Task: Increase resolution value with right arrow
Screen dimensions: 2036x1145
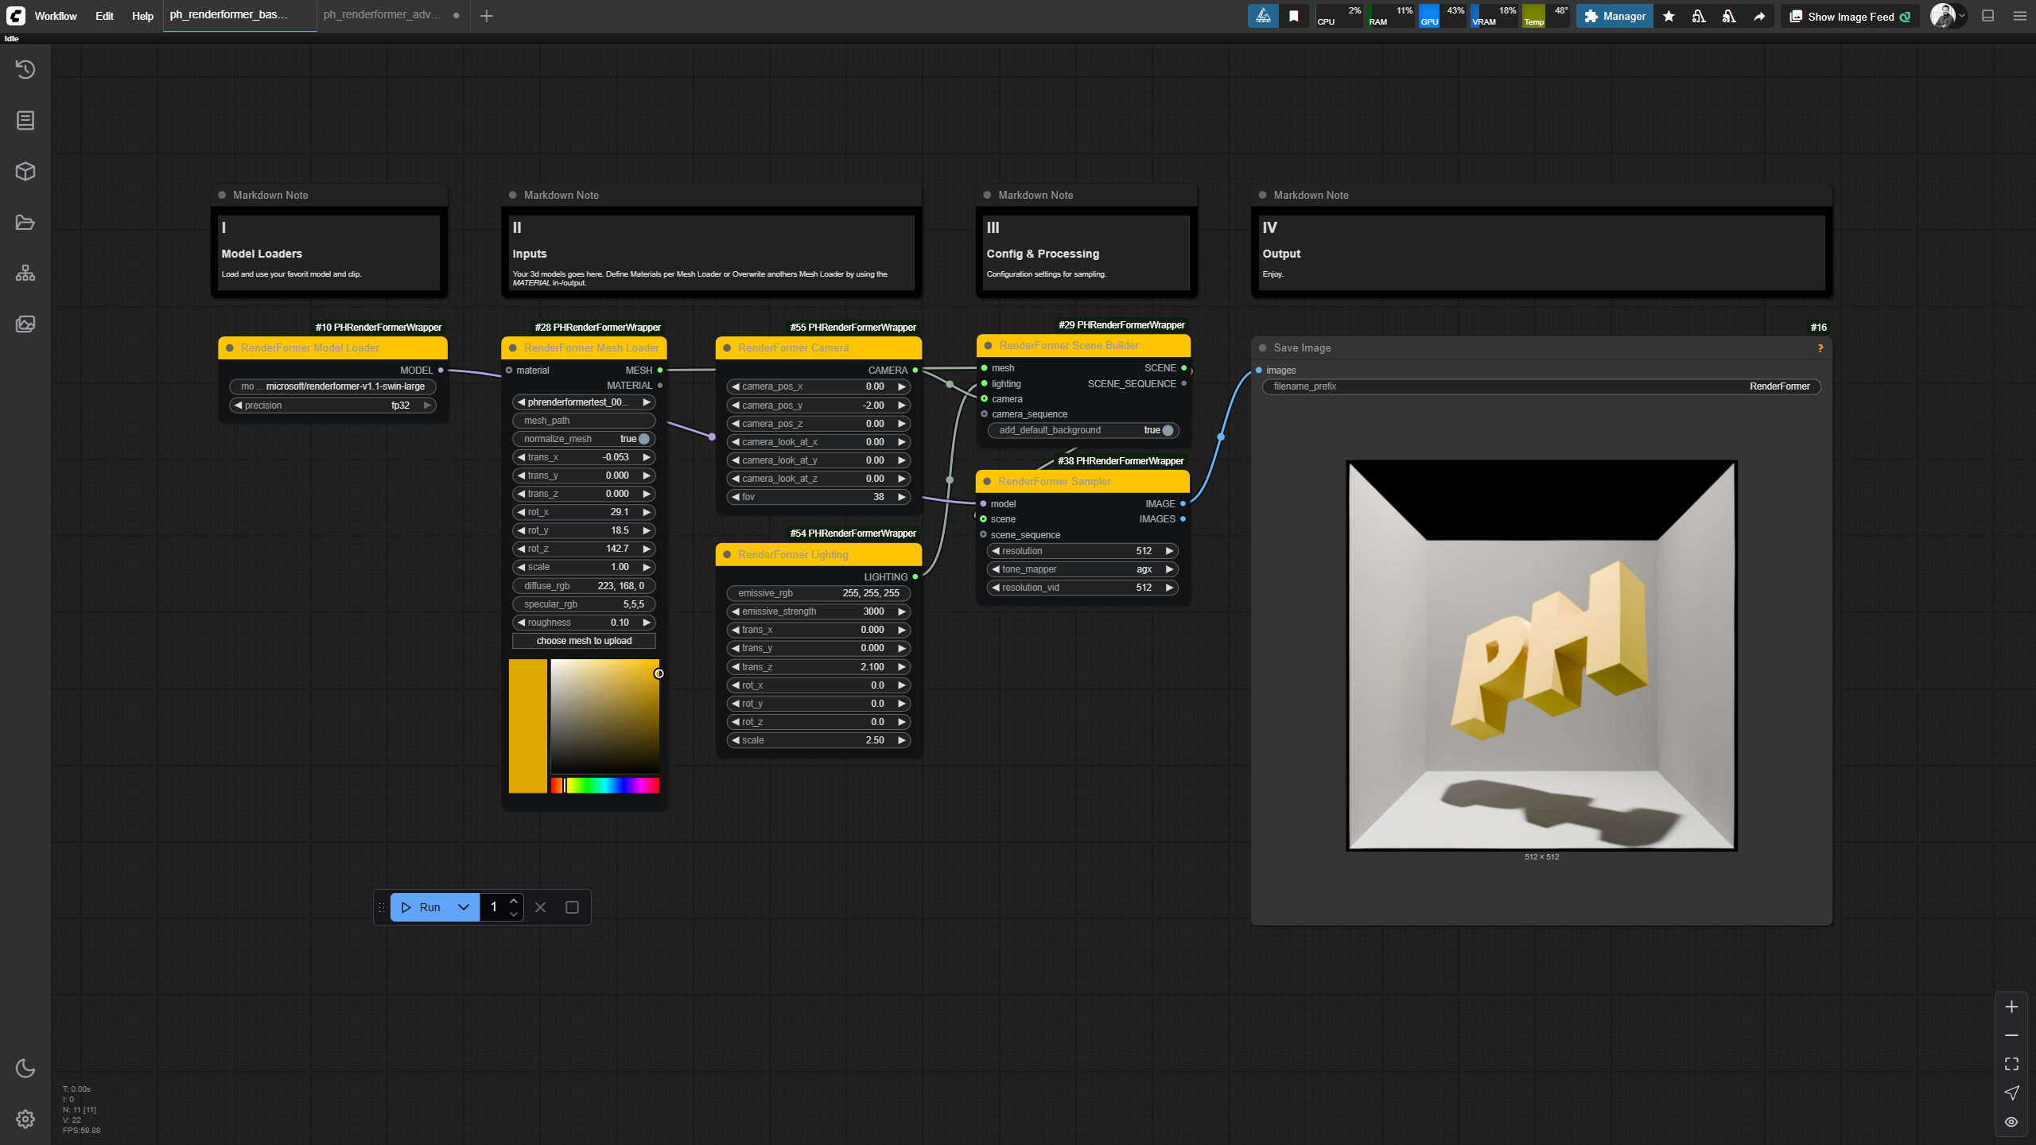Action: click(x=1169, y=551)
